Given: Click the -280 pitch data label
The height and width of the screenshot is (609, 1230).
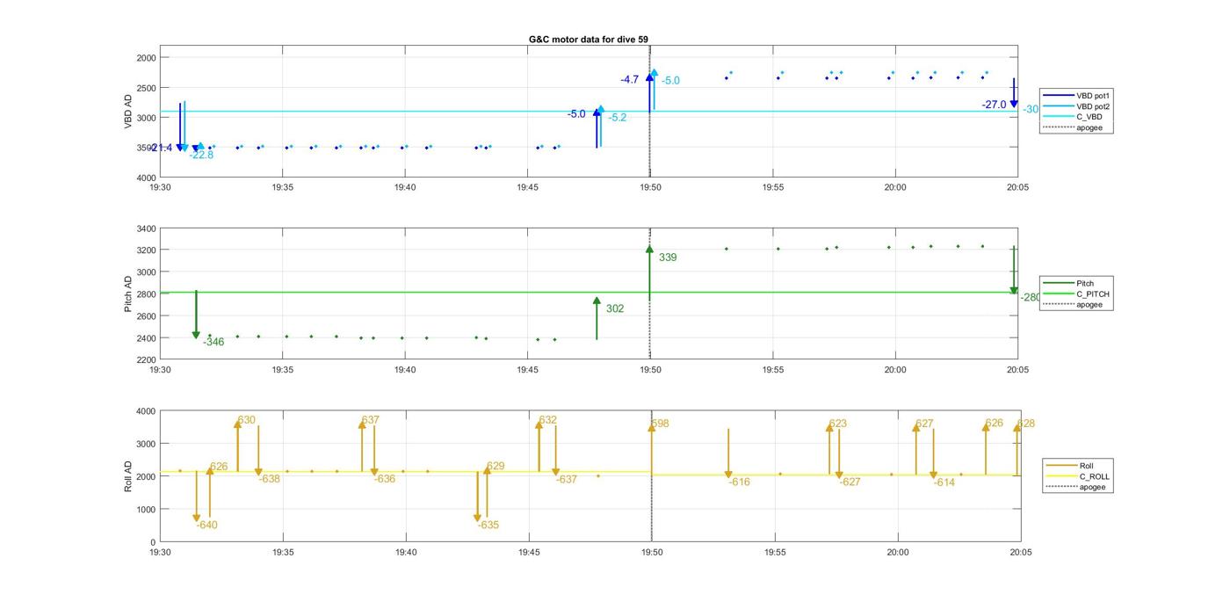Looking at the screenshot, I should click(x=1031, y=297).
